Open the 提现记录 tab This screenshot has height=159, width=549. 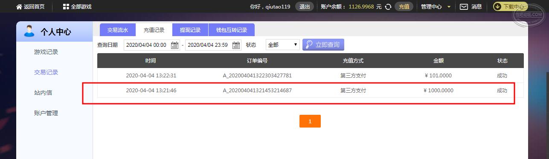pyautogui.click(x=190, y=30)
